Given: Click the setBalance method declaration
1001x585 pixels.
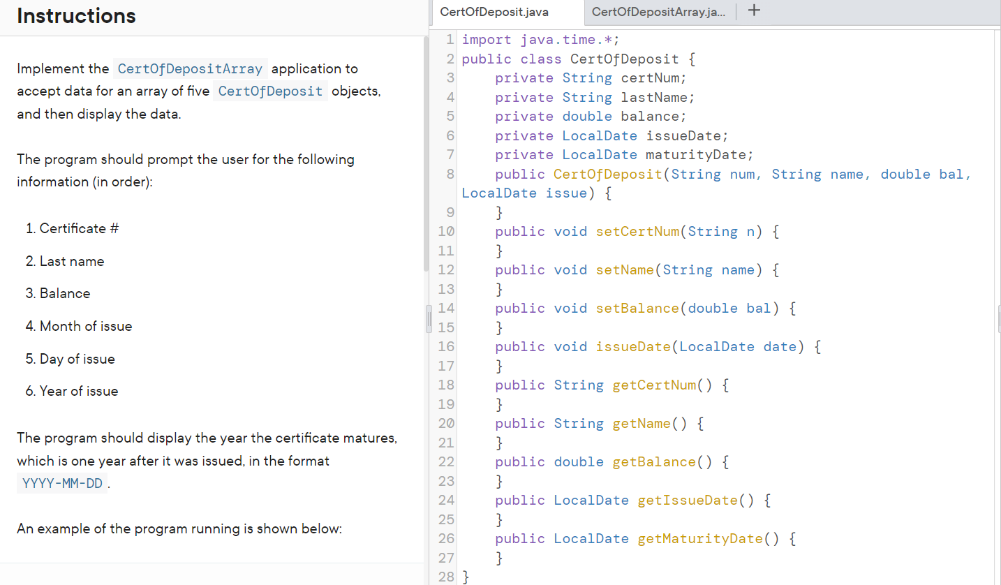Looking at the screenshot, I should click(637, 308).
